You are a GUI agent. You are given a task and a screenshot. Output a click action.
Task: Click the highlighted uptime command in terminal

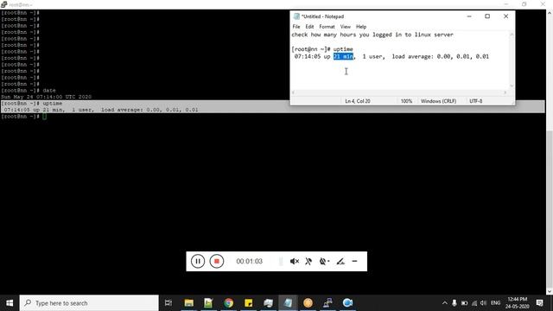pyautogui.click(x=31, y=104)
